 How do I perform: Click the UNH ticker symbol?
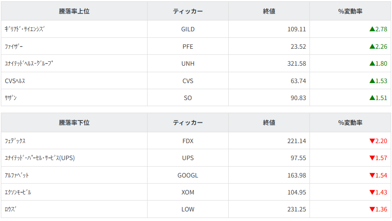188,64
